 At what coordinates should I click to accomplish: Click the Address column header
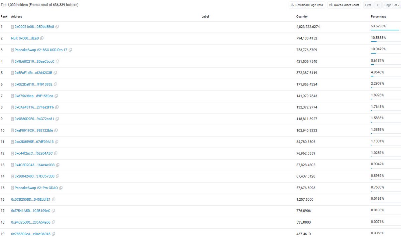click(17, 17)
